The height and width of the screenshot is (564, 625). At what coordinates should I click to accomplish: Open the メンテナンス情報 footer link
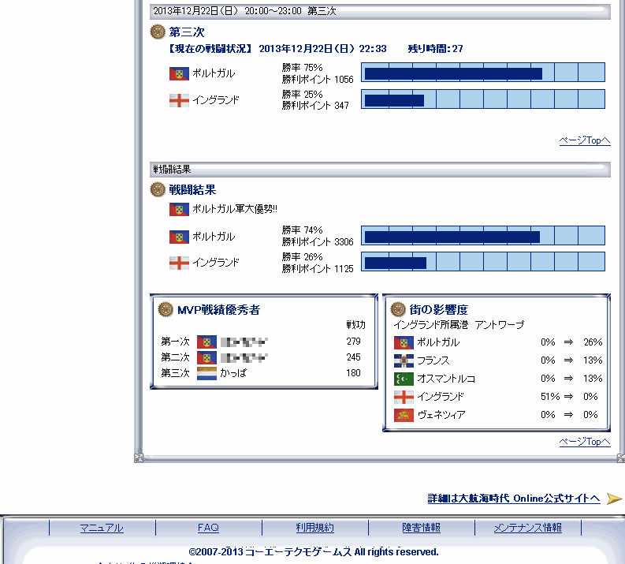528,528
